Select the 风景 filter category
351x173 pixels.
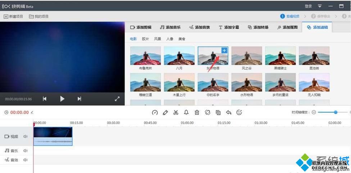coord(157,39)
